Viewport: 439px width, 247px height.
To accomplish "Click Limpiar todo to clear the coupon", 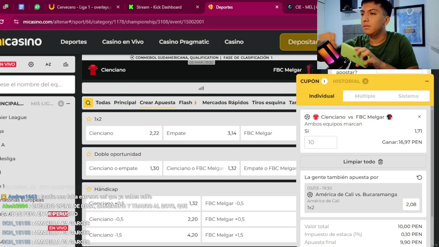I will point(363,162).
